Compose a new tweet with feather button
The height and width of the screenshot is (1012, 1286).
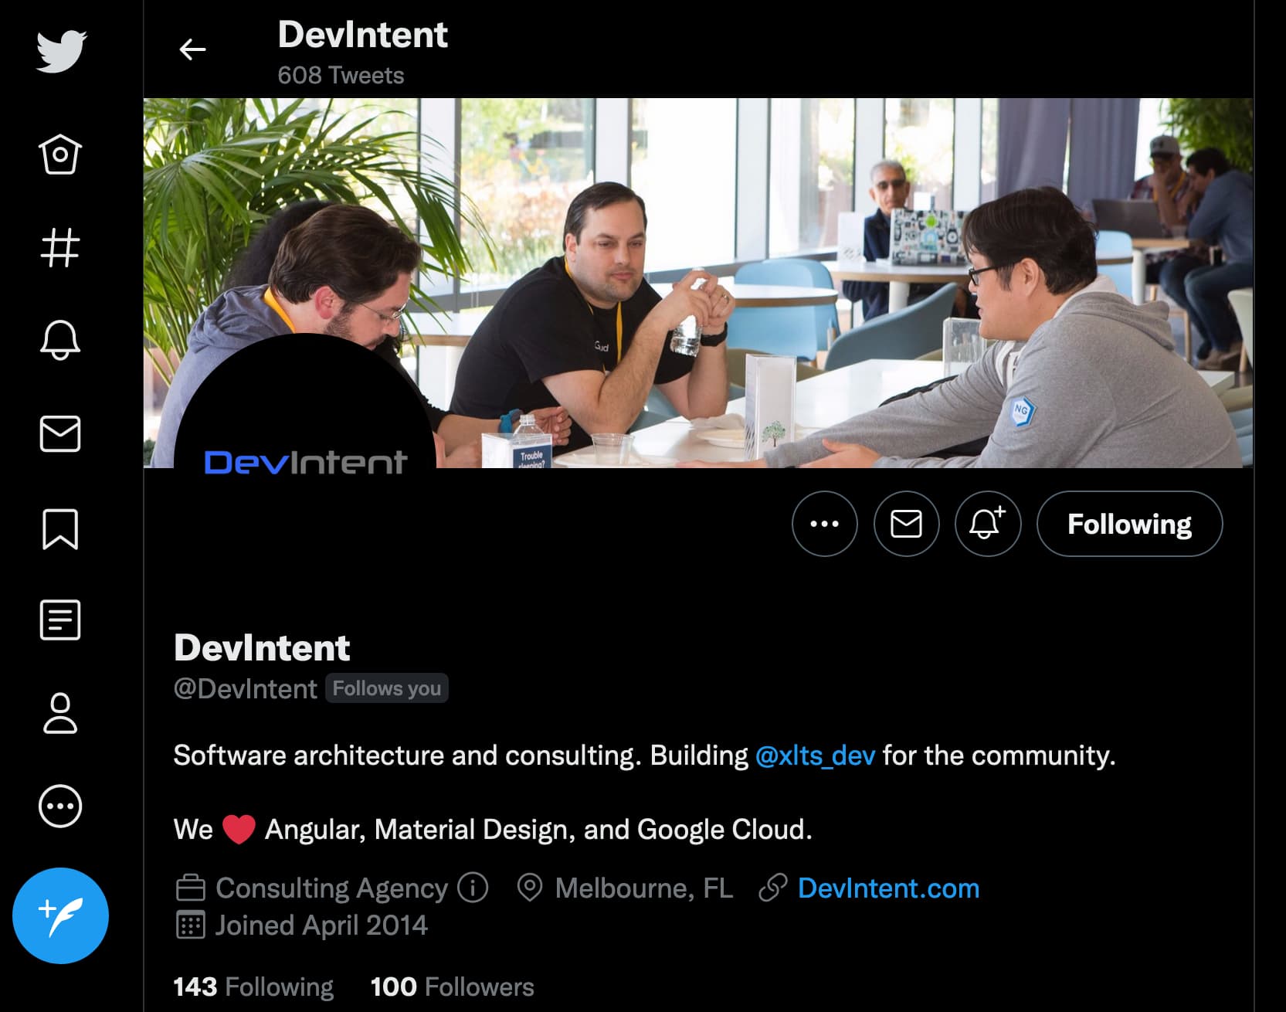(60, 915)
